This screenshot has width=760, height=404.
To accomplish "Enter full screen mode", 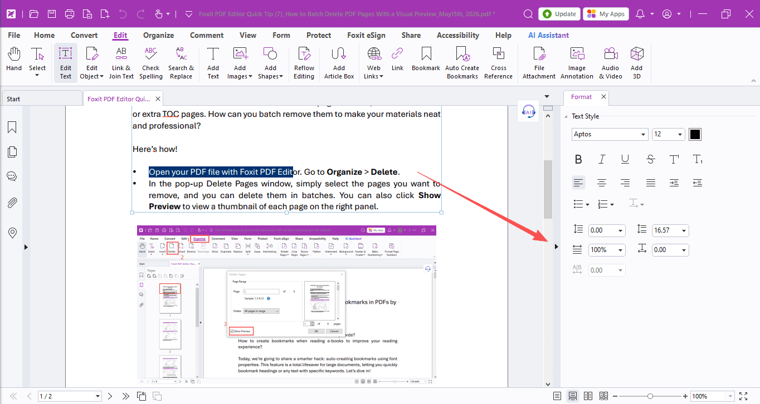I will coord(743,396).
